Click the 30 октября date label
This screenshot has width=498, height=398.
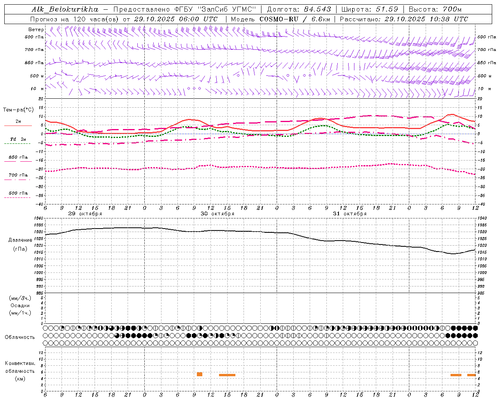[x=217, y=213]
